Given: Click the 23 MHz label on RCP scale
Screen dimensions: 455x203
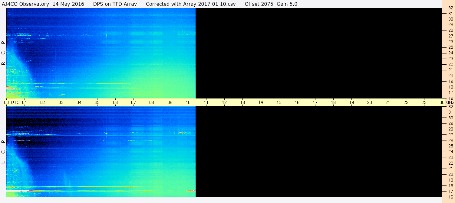Looking at the screenshot, I should (x=450, y=59).
